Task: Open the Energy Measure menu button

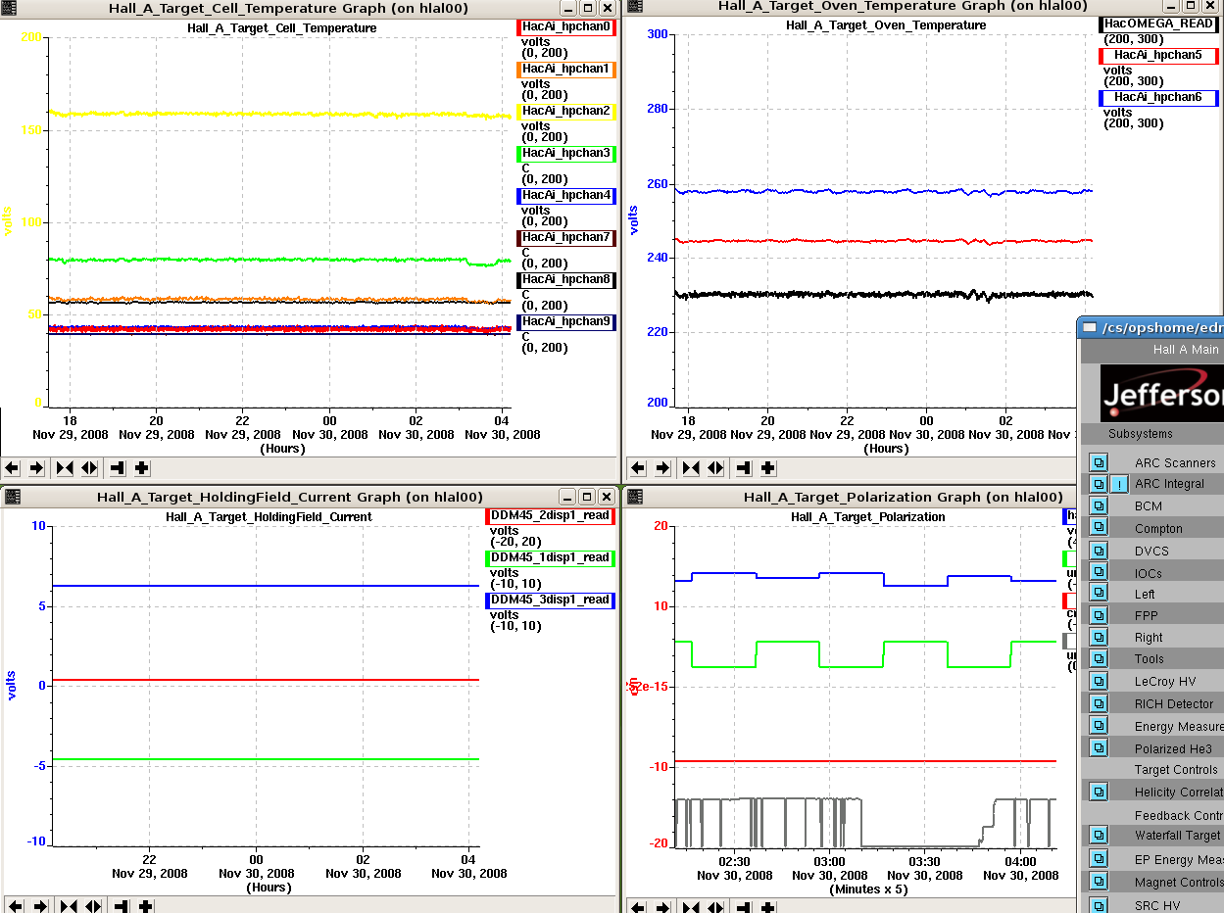Action: click(x=1099, y=726)
